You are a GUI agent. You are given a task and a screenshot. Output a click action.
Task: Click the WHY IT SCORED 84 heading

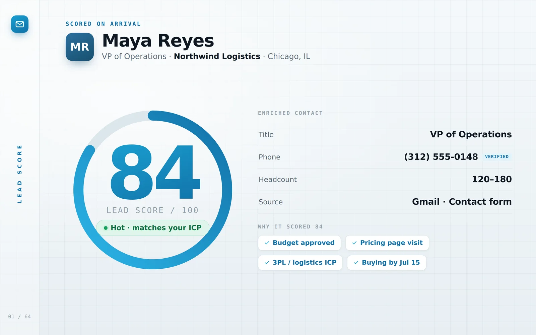tap(290, 227)
